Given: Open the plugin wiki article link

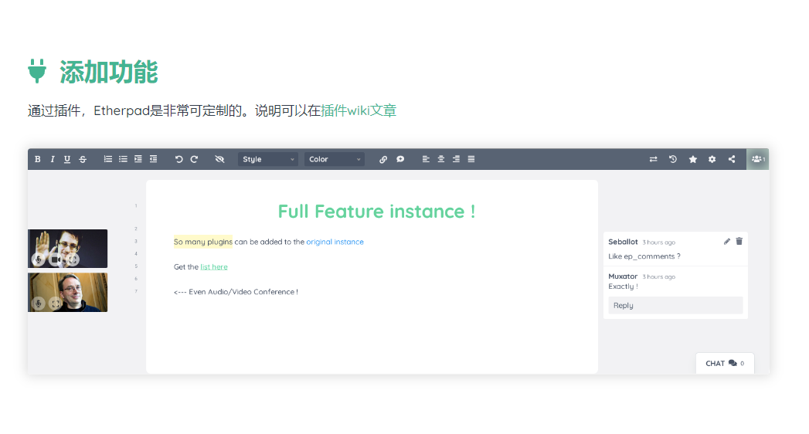Looking at the screenshot, I should click(359, 111).
